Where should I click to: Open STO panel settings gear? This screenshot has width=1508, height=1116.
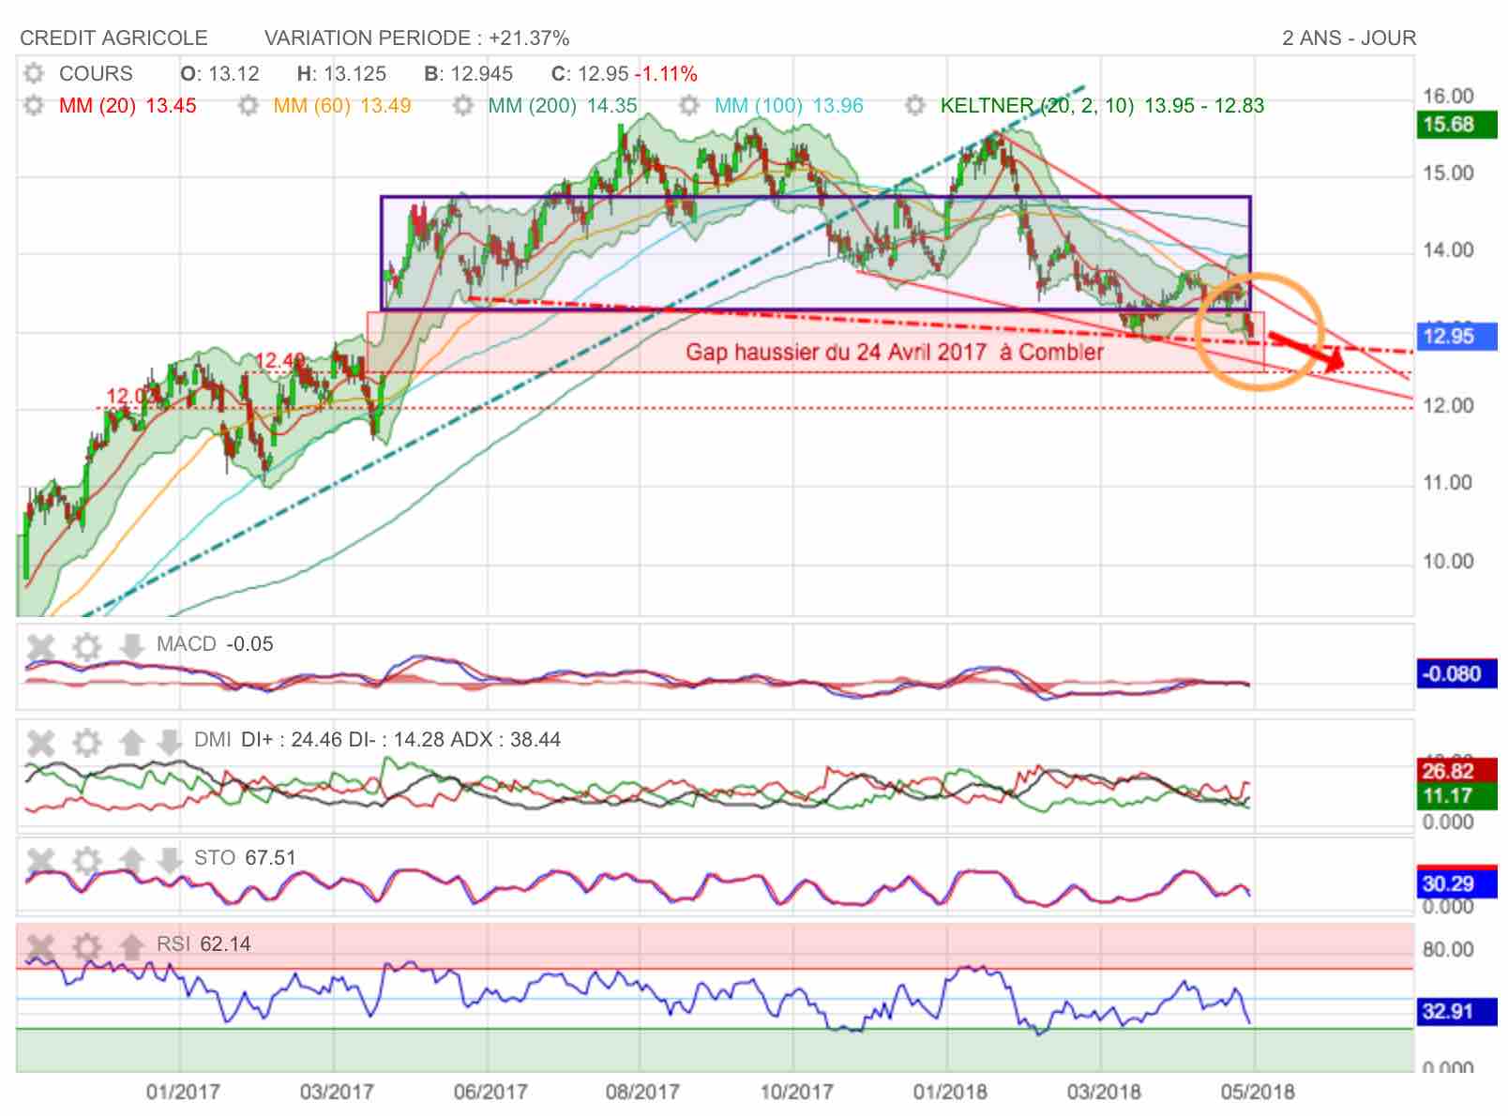coord(86,860)
